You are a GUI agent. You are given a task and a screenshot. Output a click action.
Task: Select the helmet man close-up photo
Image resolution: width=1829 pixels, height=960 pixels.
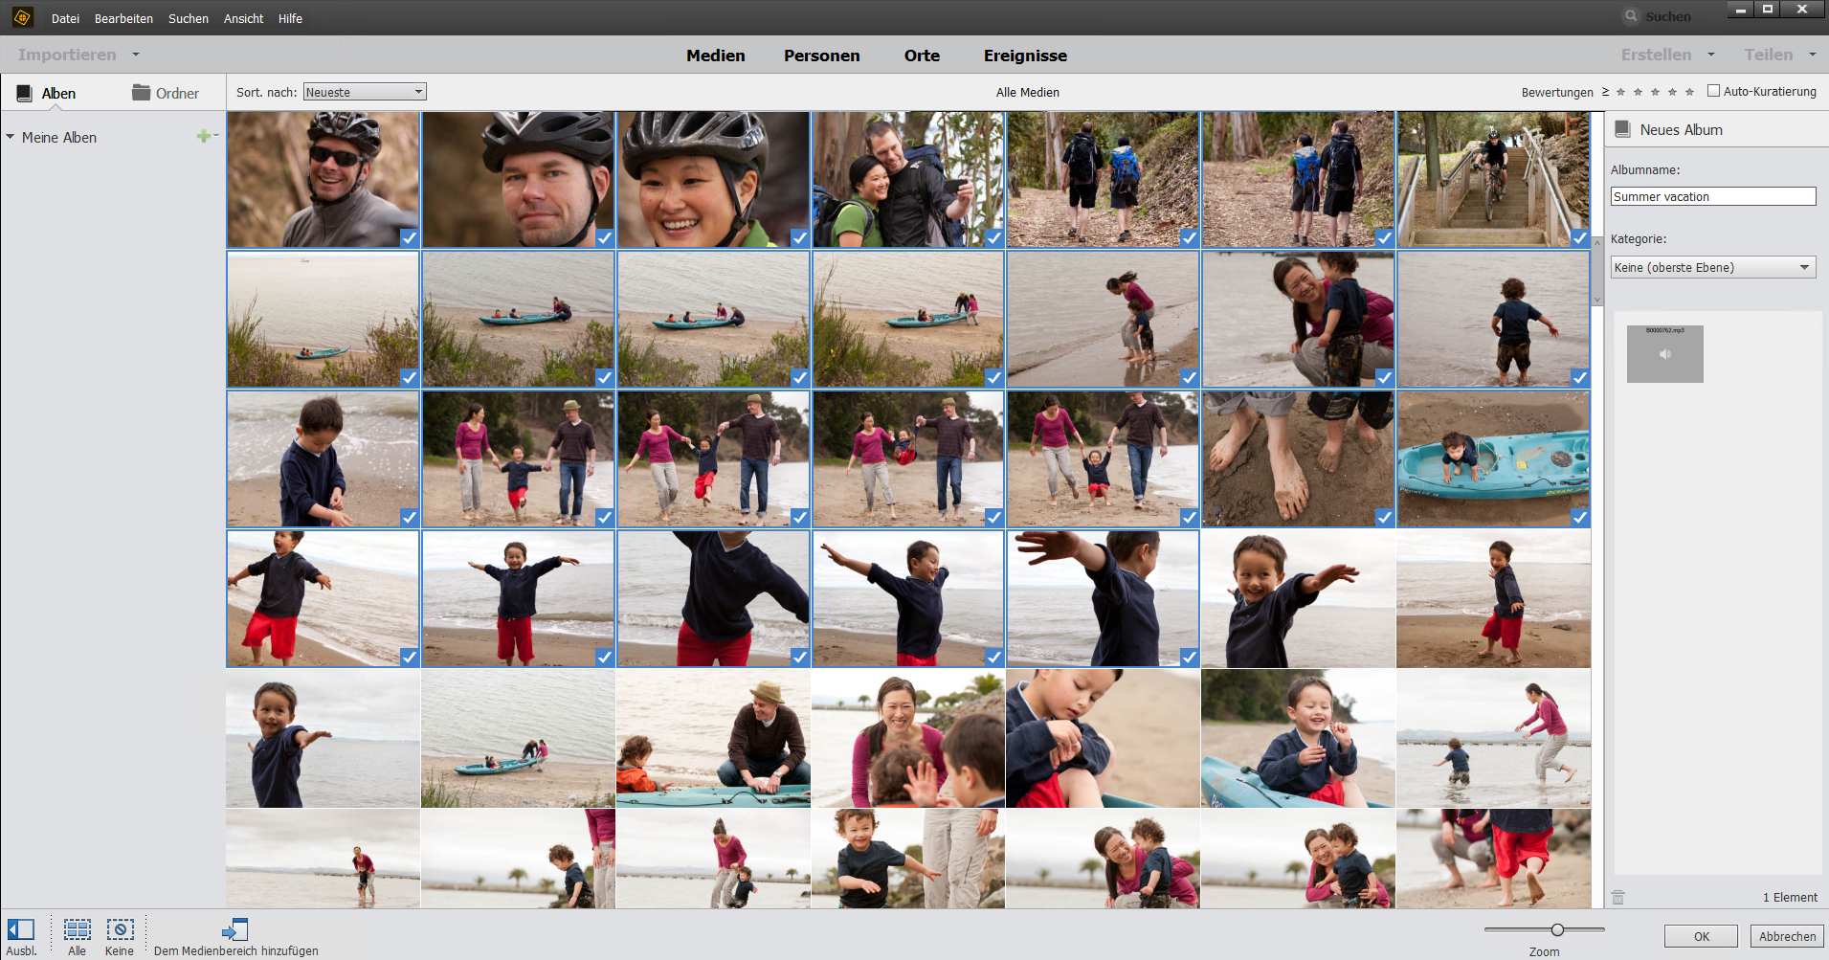[518, 180]
